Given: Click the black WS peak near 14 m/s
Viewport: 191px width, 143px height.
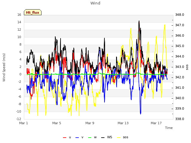Looking at the screenshot, I should [x=139, y=21].
